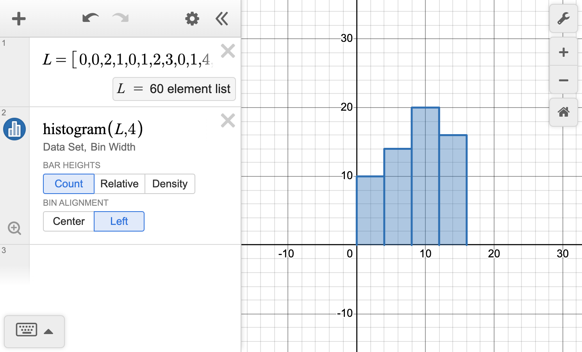The image size is (582, 352).
Task: Zoom in on the graph
Action: (x=563, y=52)
